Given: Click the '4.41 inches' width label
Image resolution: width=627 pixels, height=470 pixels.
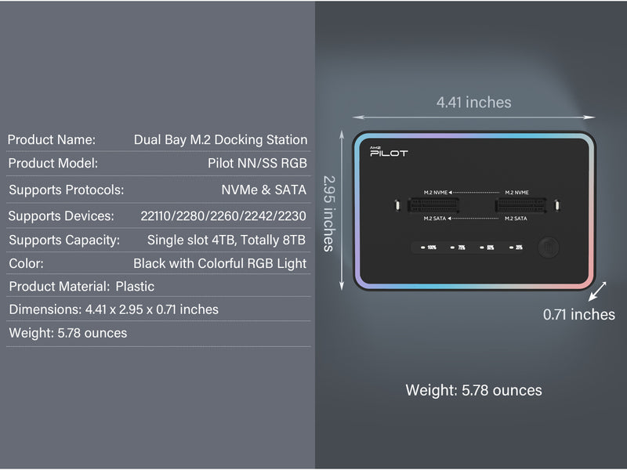Looking at the screenshot, I should click(x=474, y=103).
